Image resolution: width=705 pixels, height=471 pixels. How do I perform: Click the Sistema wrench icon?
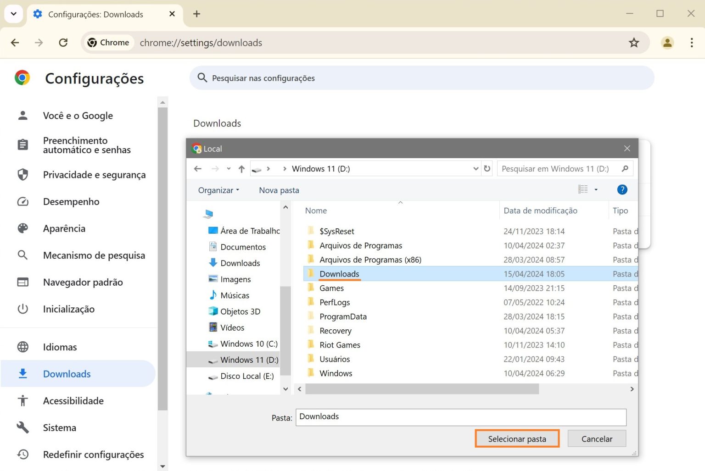[22, 427]
